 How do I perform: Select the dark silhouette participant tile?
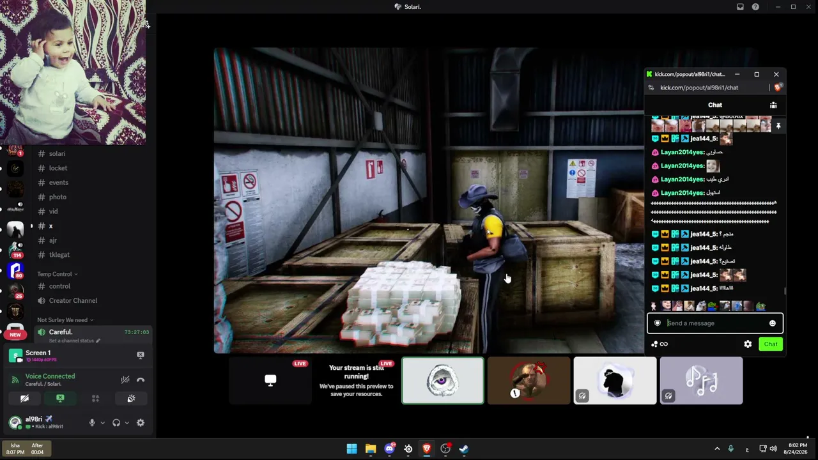coord(615,381)
